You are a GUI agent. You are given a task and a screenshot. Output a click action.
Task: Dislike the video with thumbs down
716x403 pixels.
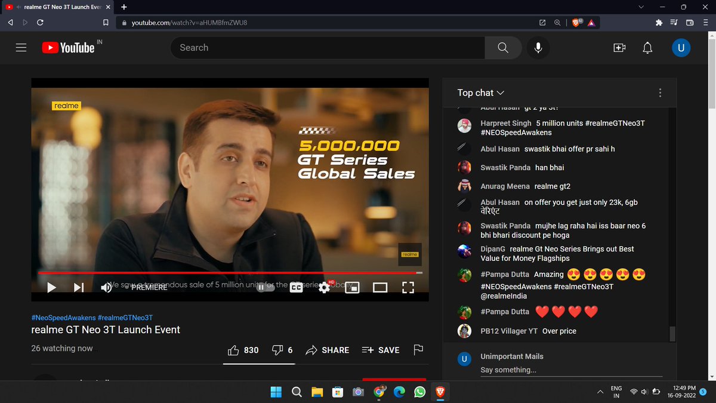click(x=282, y=350)
